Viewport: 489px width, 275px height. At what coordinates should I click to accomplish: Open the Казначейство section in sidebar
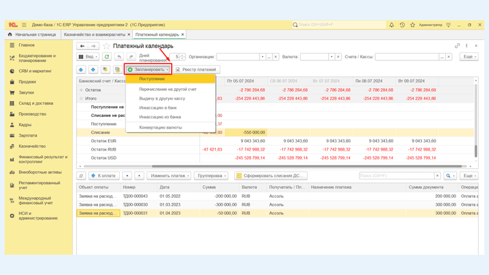(x=32, y=146)
